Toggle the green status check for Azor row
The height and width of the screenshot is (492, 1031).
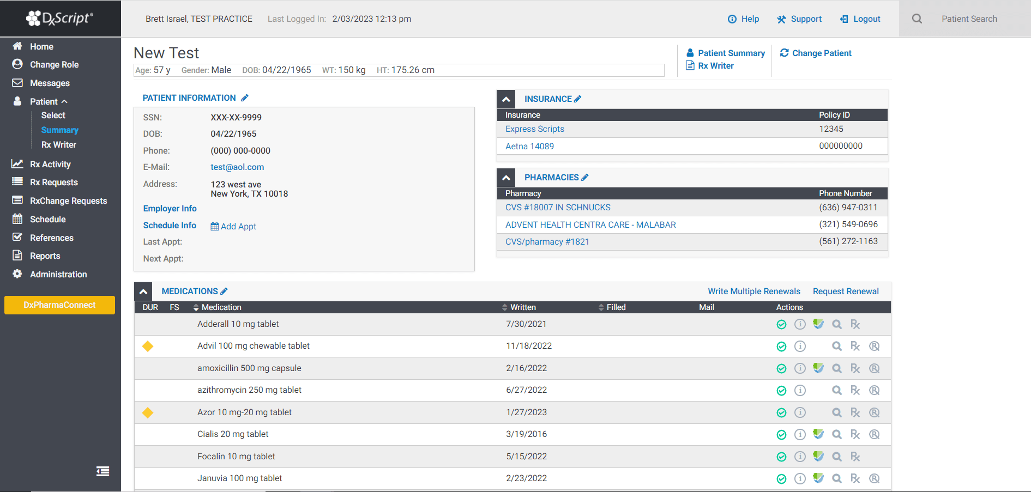(781, 412)
